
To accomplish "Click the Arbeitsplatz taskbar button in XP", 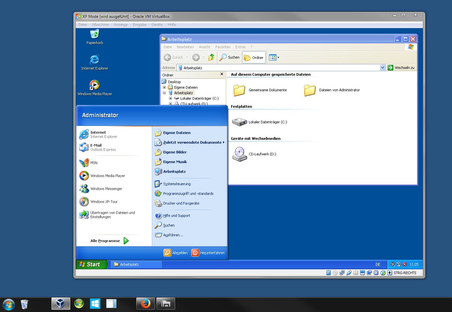I will (136, 264).
